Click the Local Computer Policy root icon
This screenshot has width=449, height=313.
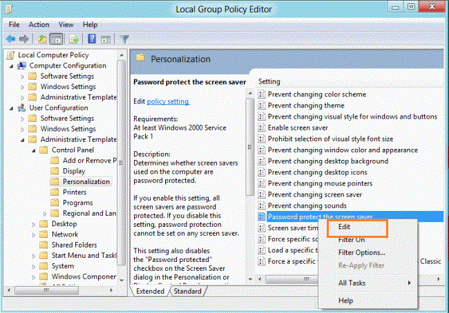[10, 55]
